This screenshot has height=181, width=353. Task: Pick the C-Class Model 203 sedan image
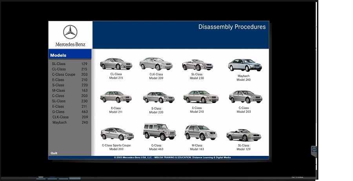coord(246,97)
